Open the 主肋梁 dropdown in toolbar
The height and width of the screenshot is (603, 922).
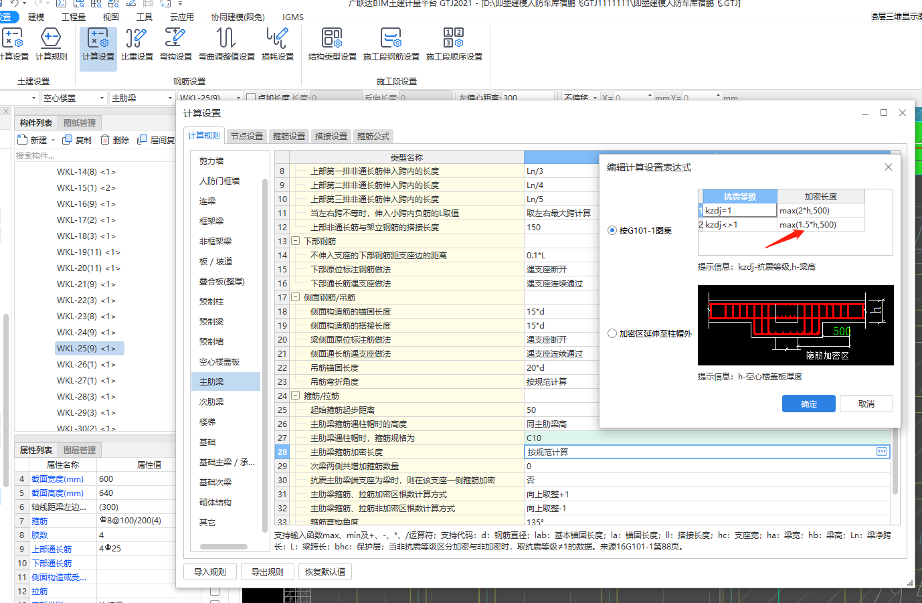(x=170, y=98)
